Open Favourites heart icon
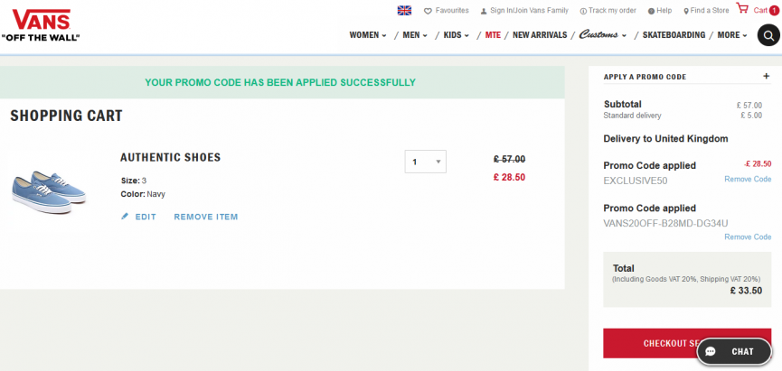Viewport: 782px width, 371px height. pos(428,11)
